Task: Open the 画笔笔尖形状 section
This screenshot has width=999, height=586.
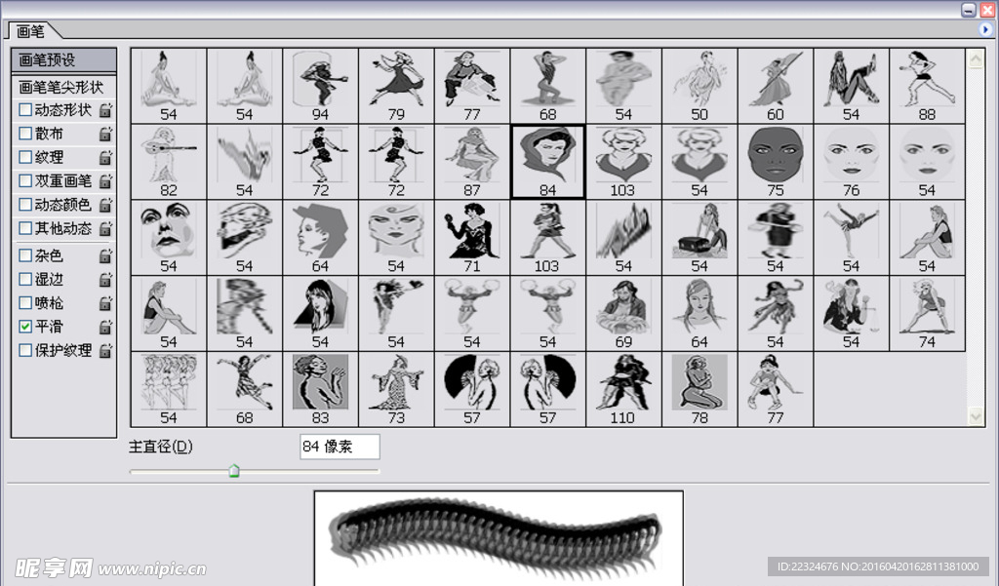Action: [61, 87]
